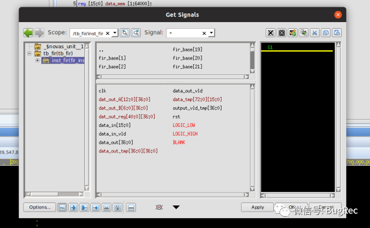The width and height of the screenshot is (370, 228).
Task: Clear the Scope field with its X
Action: 107,33
